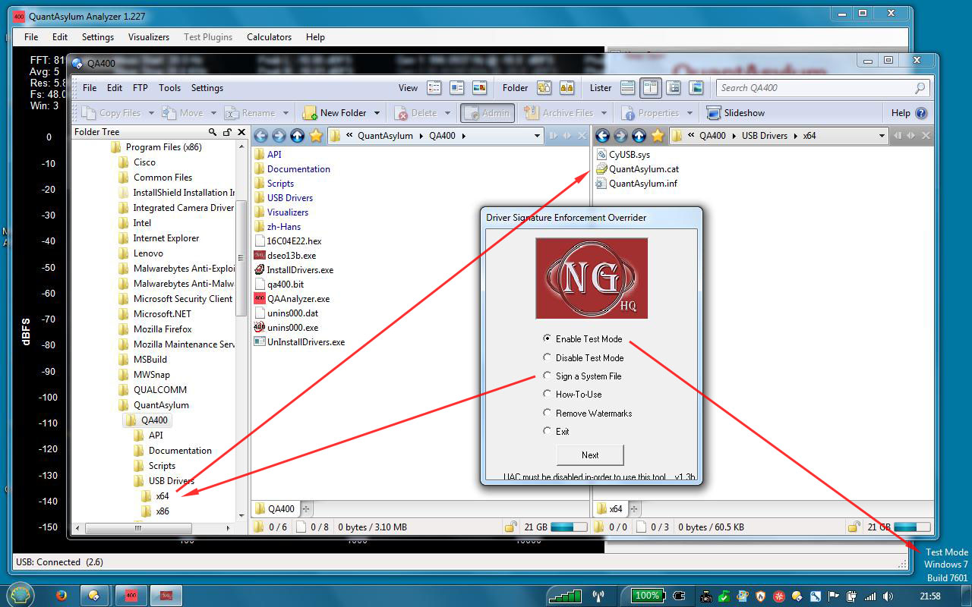Open the Windows Start orb
The width and height of the screenshot is (972, 607).
21,595
